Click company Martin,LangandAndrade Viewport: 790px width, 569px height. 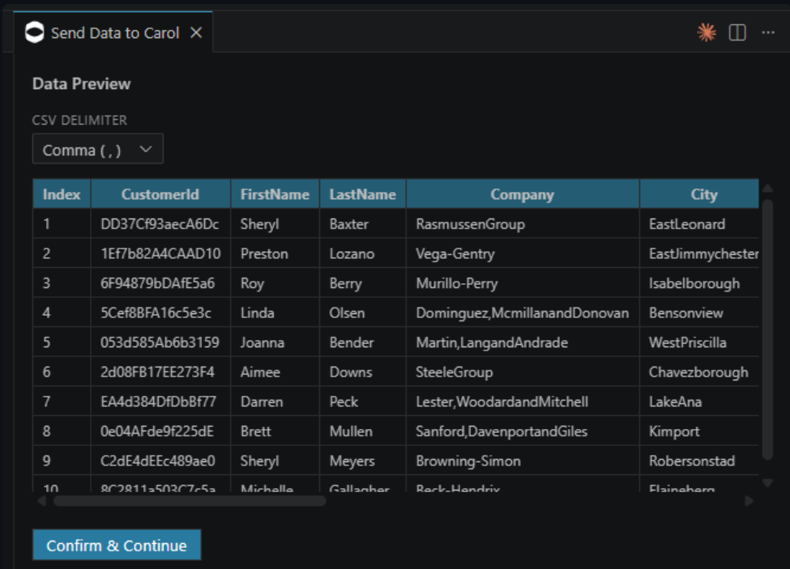pyautogui.click(x=492, y=343)
